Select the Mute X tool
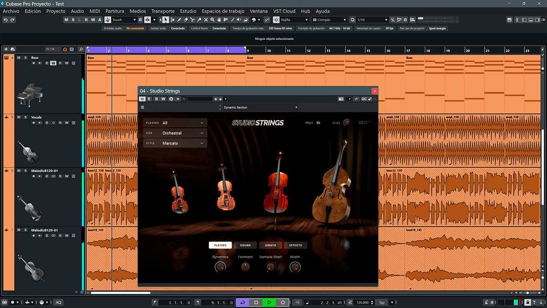This screenshot has height=308, width=547. click(x=206, y=20)
